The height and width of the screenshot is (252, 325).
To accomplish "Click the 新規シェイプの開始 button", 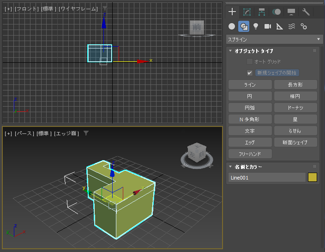I will 277,73.
